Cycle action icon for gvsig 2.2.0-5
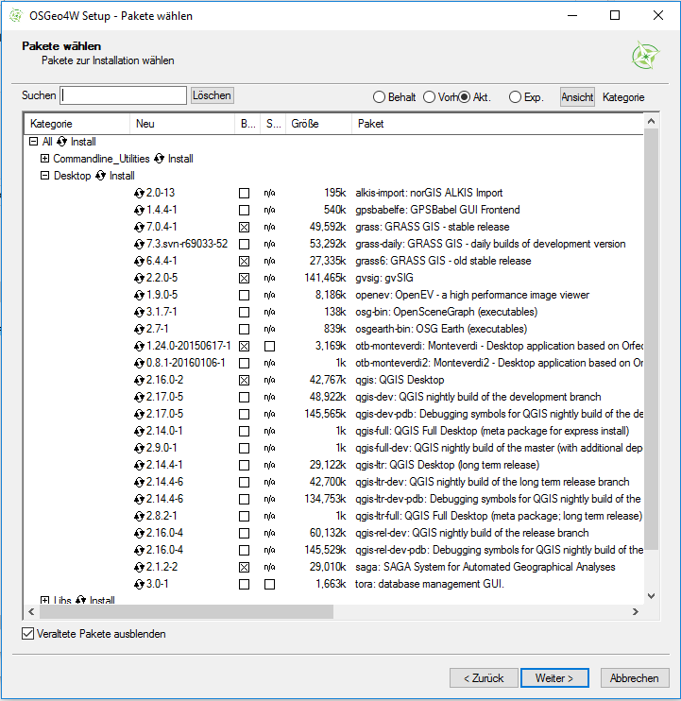The width and height of the screenshot is (681, 701). [139, 278]
